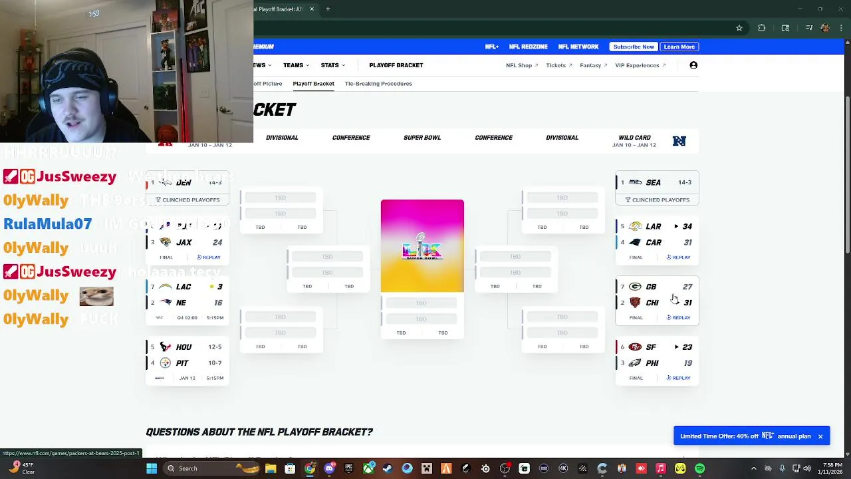Expand the STATS dropdown menu
Viewport: 851px width, 479px height.
pos(333,65)
